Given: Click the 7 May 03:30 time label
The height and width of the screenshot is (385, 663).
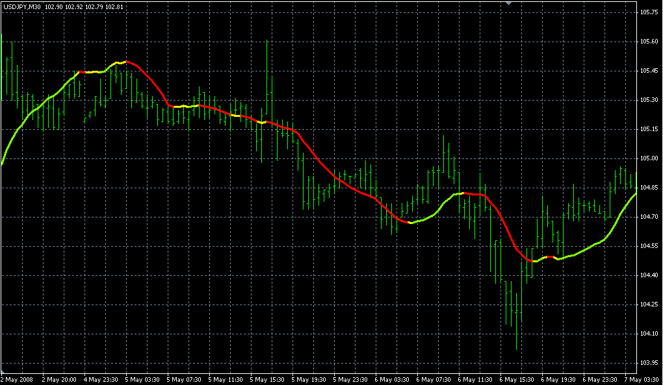Looking at the screenshot, I should (642, 379).
